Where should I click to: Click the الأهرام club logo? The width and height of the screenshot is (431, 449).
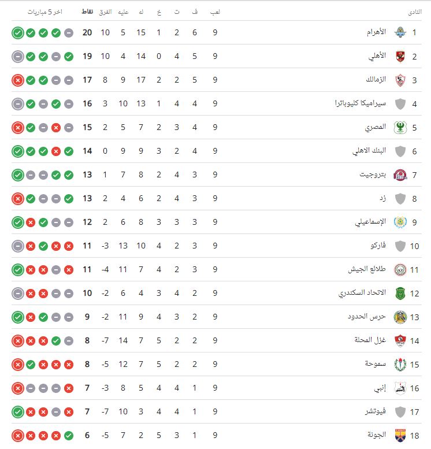[x=400, y=32]
